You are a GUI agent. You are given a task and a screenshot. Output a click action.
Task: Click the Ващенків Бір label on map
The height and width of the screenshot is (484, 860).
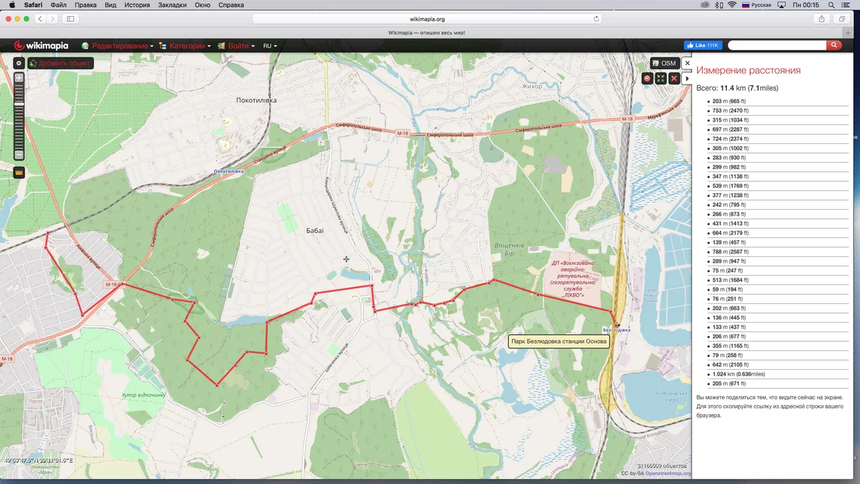(x=509, y=249)
